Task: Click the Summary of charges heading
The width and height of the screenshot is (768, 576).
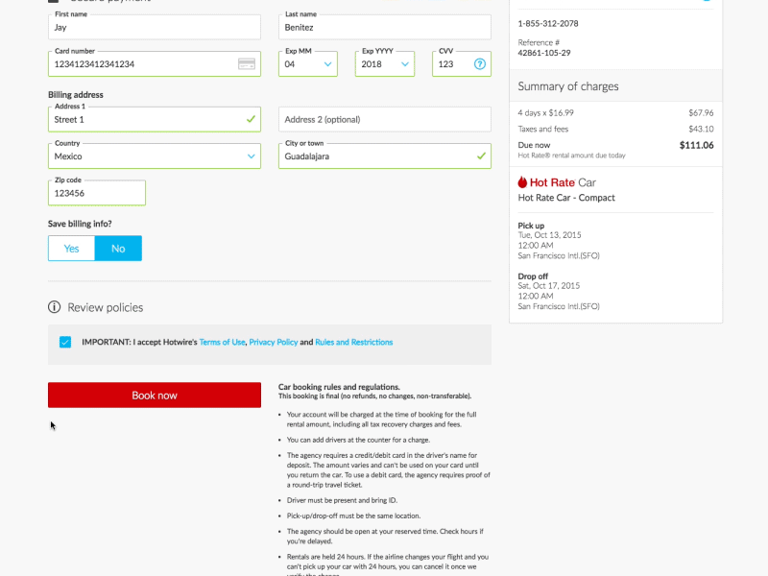Action: (568, 86)
